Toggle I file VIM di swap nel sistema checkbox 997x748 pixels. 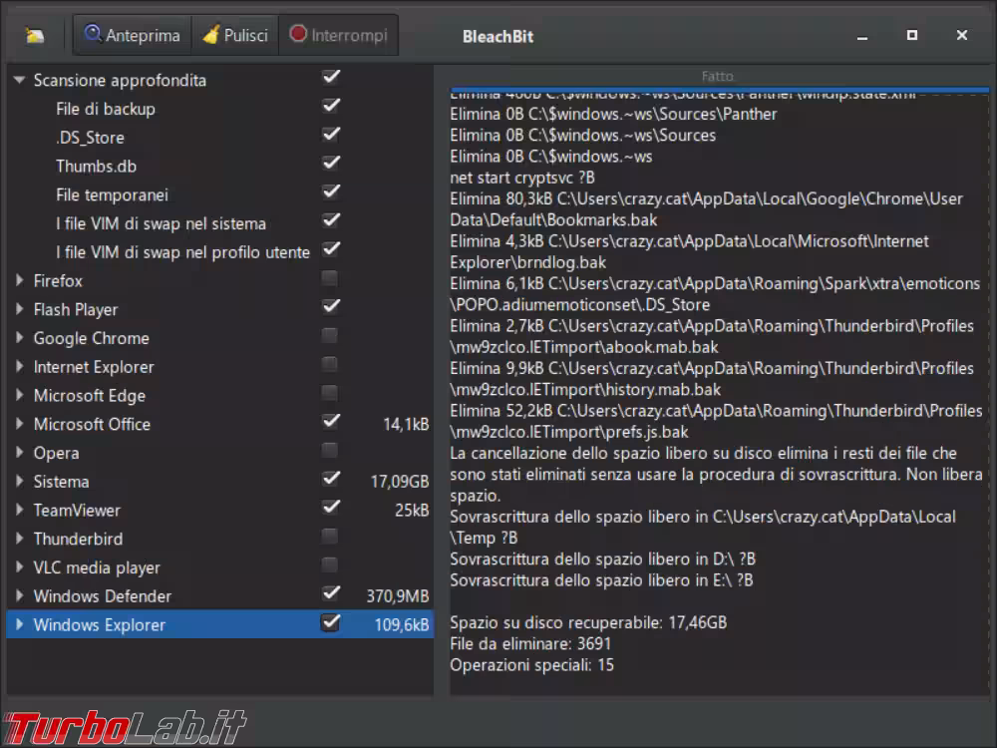pyautogui.click(x=331, y=220)
